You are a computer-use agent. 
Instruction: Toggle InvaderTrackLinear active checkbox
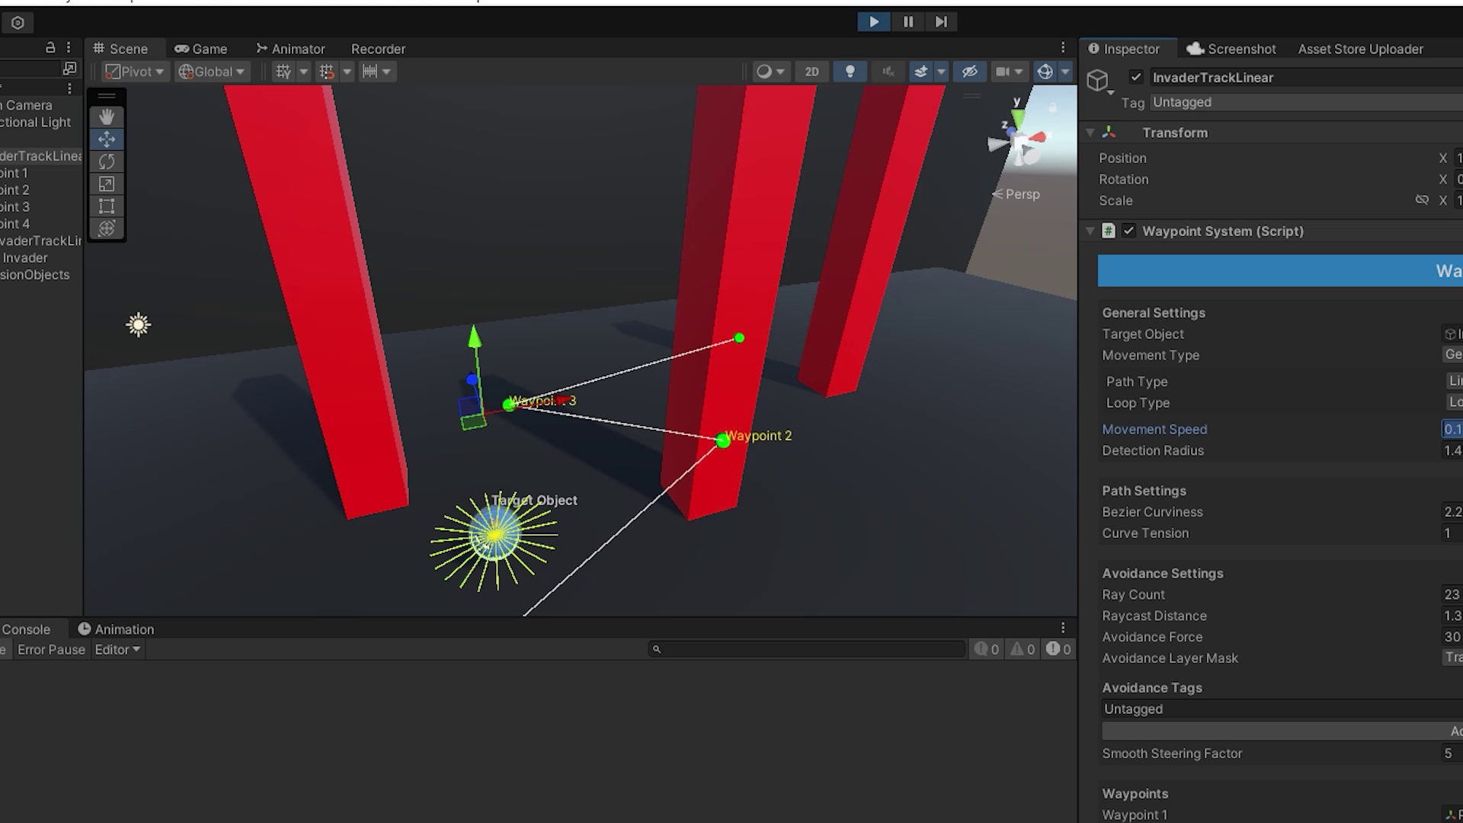[1136, 77]
